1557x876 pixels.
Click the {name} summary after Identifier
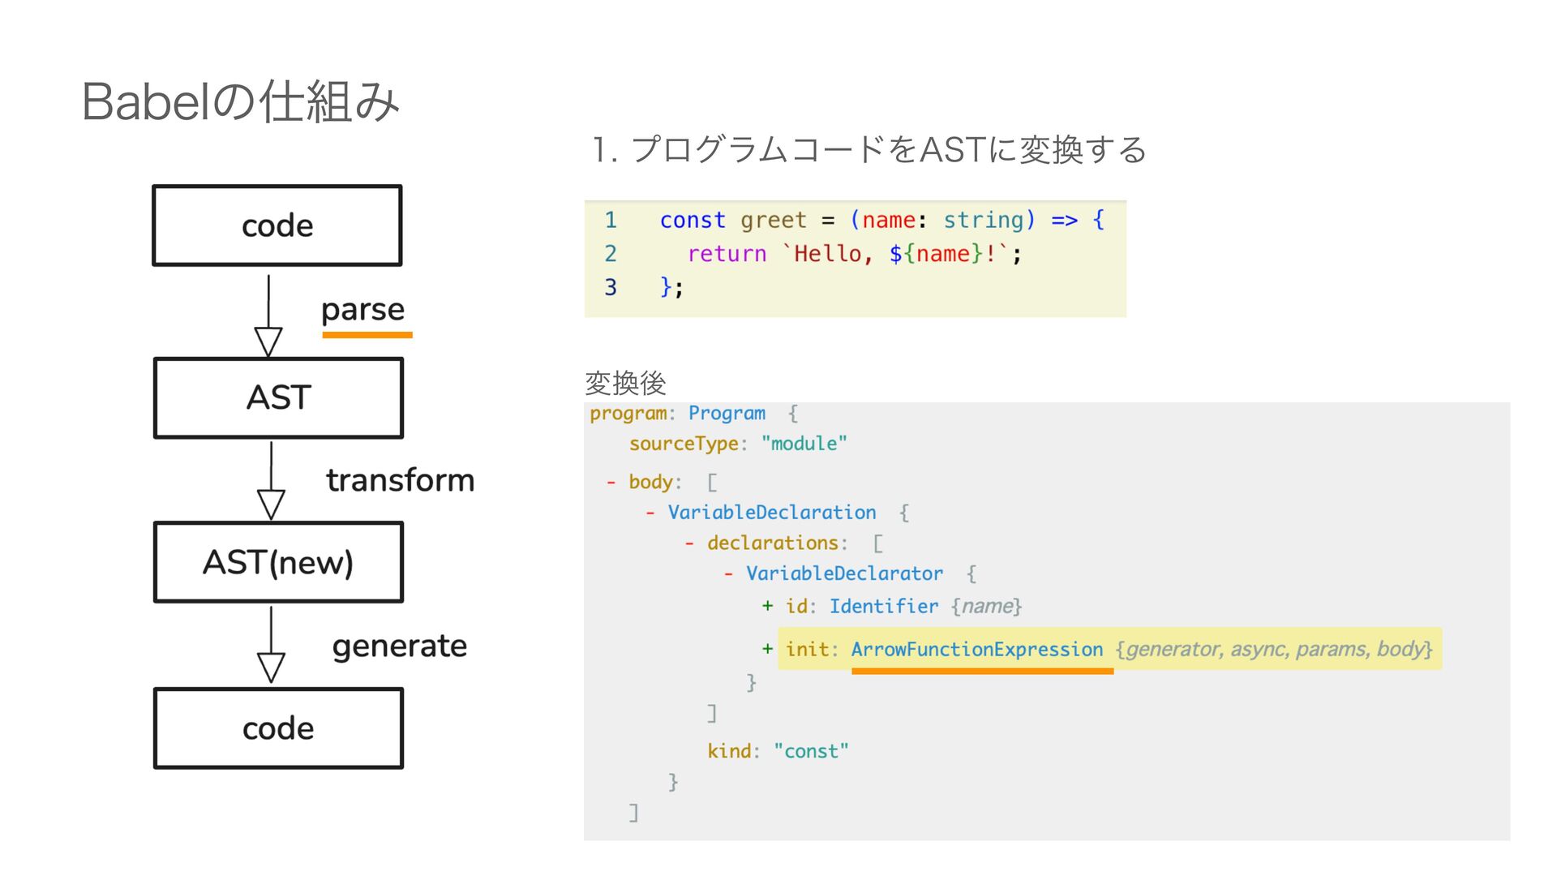tap(987, 607)
